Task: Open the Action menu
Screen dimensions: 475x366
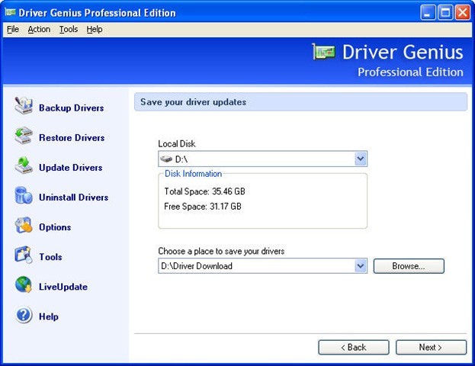Action: click(39, 29)
